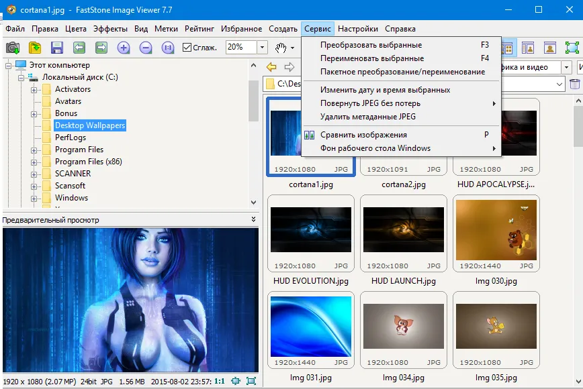Click the yellow back navigation arrow
The width and height of the screenshot is (583, 389).
(x=271, y=67)
